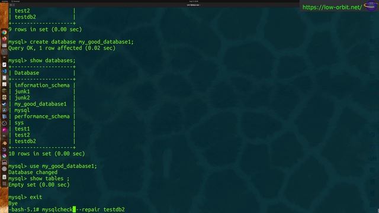Show Applications grid in the dock
The width and height of the screenshot is (379, 213).
point(4,183)
